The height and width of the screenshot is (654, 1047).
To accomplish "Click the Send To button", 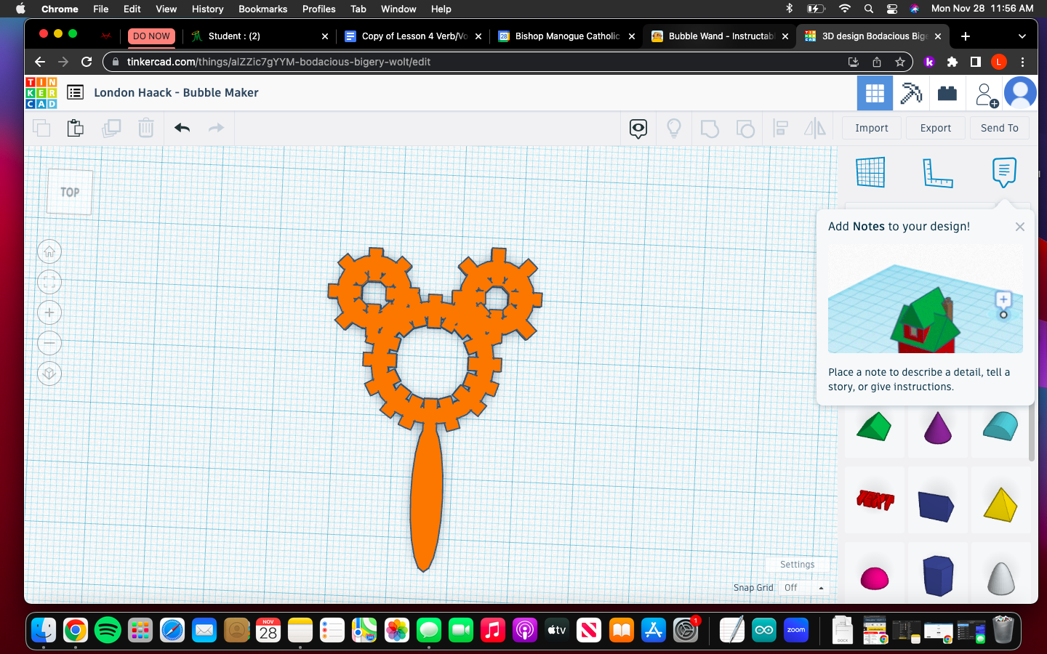I will tap(1000, 128).
